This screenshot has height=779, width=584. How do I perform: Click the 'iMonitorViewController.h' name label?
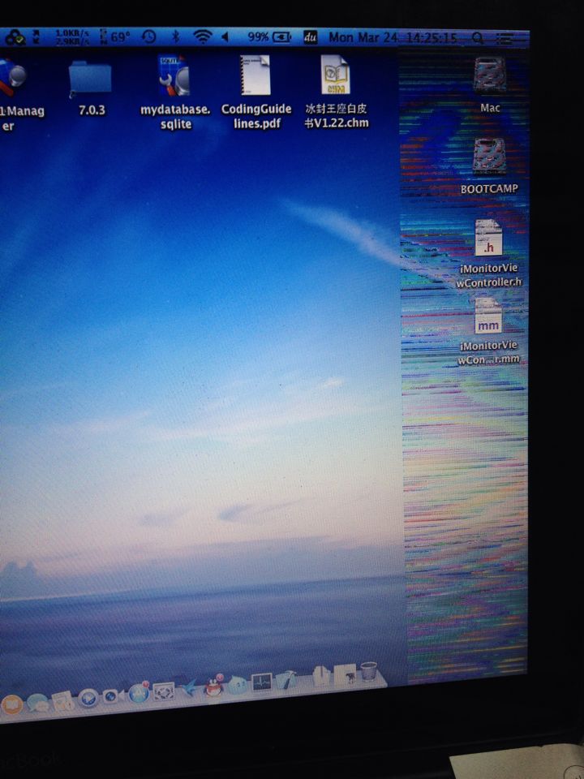[489, 275]
